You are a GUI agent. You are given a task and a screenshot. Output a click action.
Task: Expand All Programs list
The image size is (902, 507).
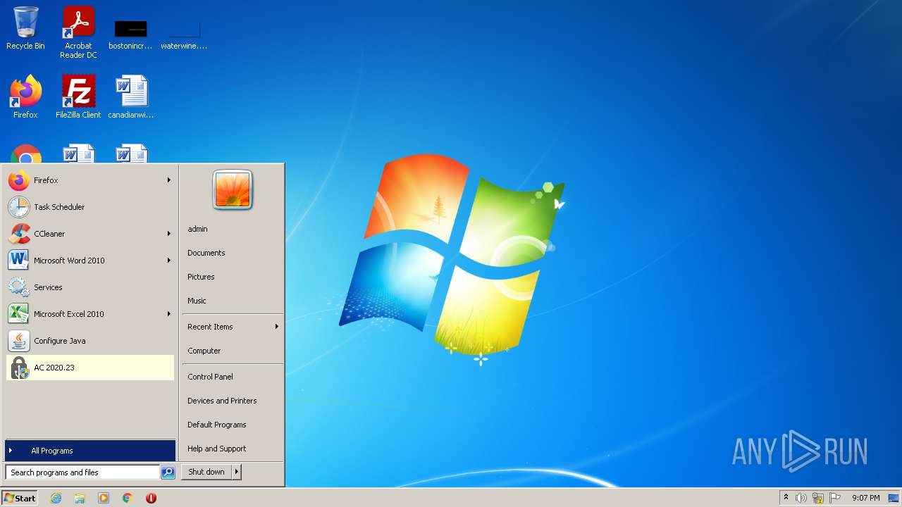[90, 451]
